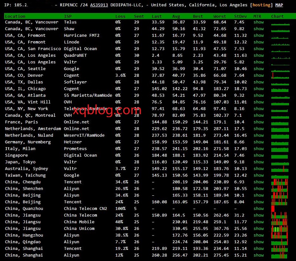
Task: Show MTR for Chengdu Tencent row
Action: click(258, 182)
